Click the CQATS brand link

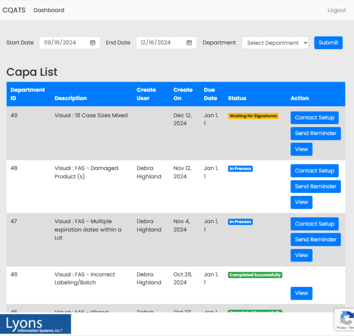pos(14,10)
